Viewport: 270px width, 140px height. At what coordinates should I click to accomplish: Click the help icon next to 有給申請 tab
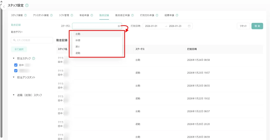(92, 15)
